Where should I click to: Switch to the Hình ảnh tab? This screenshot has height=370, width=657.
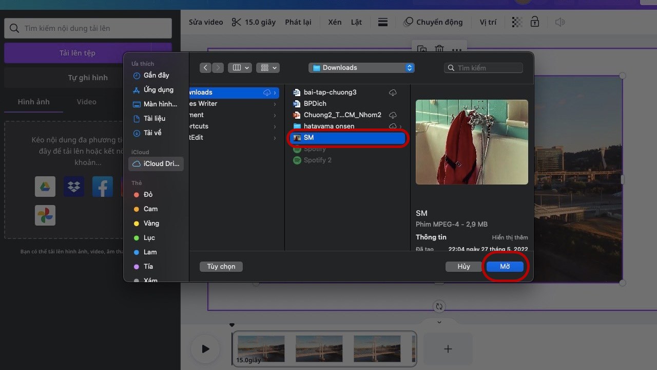coord(33,102)
